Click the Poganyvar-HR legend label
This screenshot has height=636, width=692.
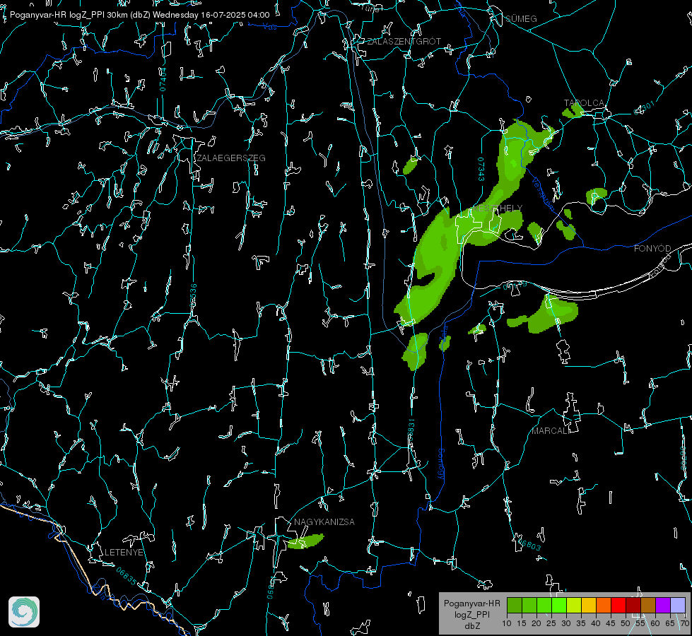point(471,603)
